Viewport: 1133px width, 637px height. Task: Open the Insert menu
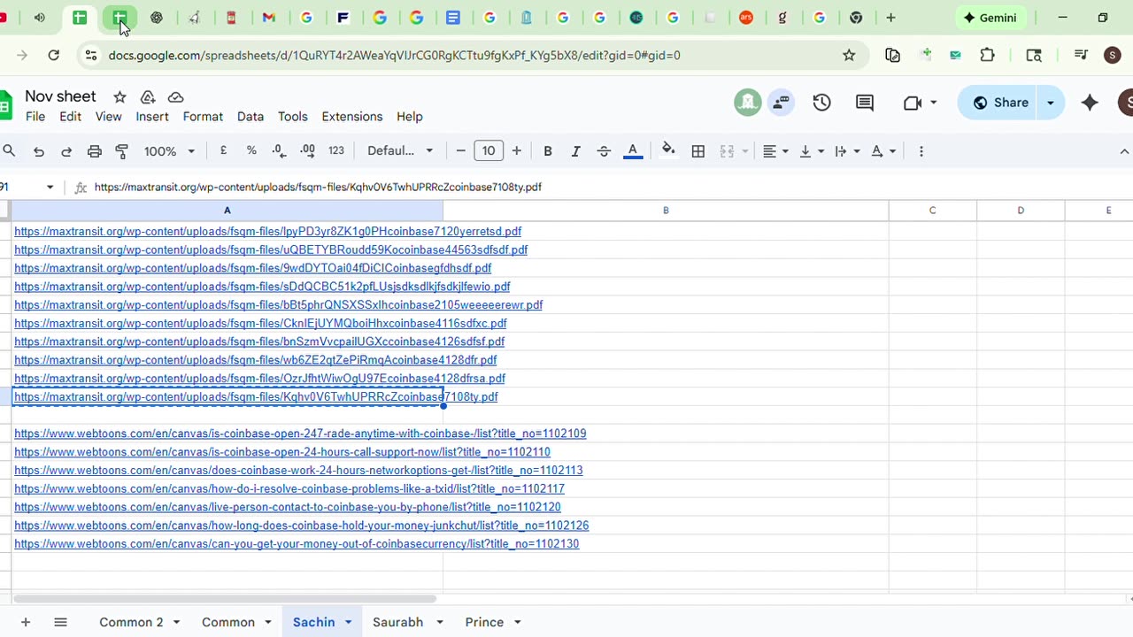(x=152, y=117)
